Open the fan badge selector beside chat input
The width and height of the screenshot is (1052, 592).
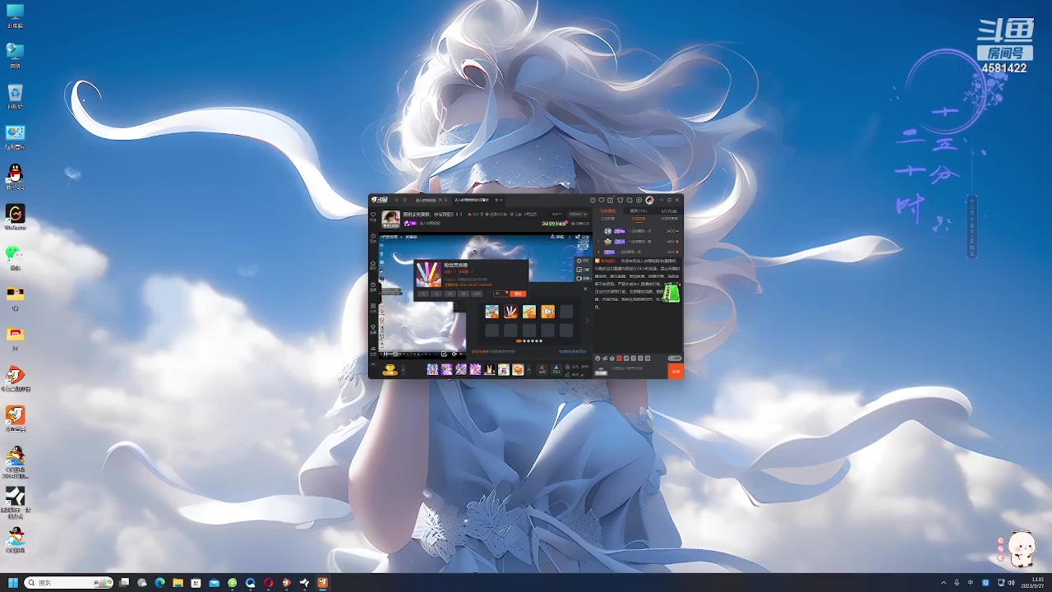click(x=601, y=372)
